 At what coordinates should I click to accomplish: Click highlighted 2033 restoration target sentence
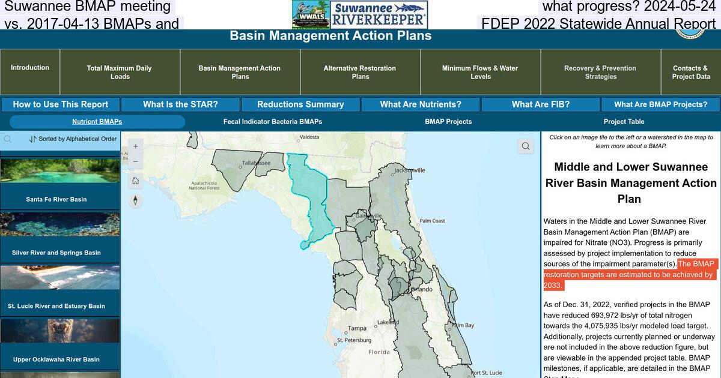(631, 275)
